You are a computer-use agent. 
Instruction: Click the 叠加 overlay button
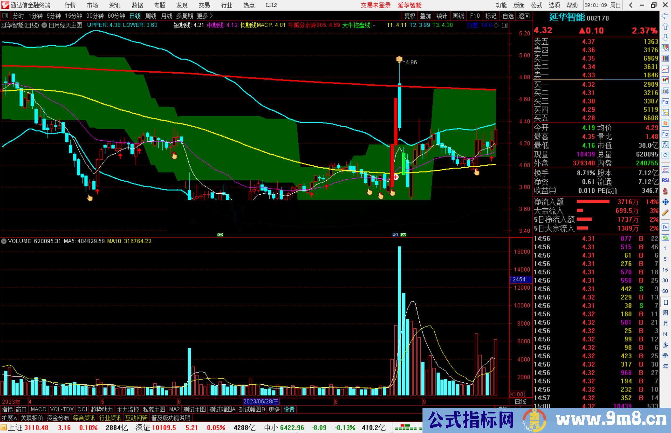click(426, 16)
